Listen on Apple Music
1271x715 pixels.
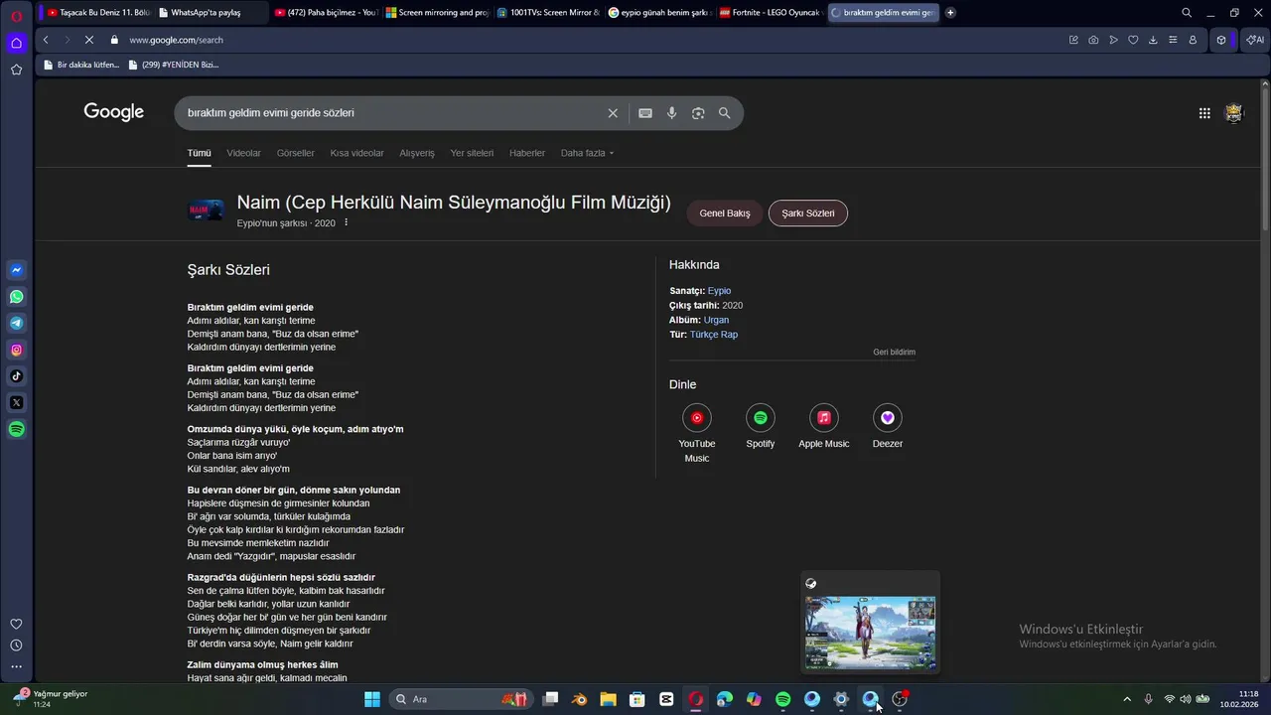(x=824, y=427)
